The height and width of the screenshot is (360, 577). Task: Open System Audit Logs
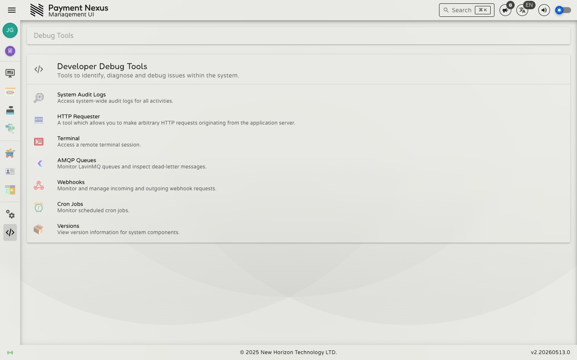pos(299,98)
